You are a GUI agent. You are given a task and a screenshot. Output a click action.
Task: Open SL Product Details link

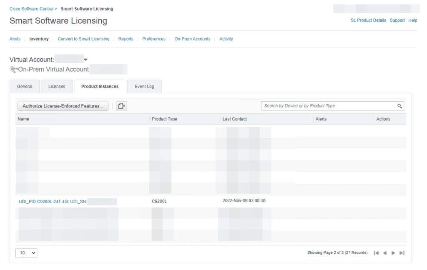(368, 20)
